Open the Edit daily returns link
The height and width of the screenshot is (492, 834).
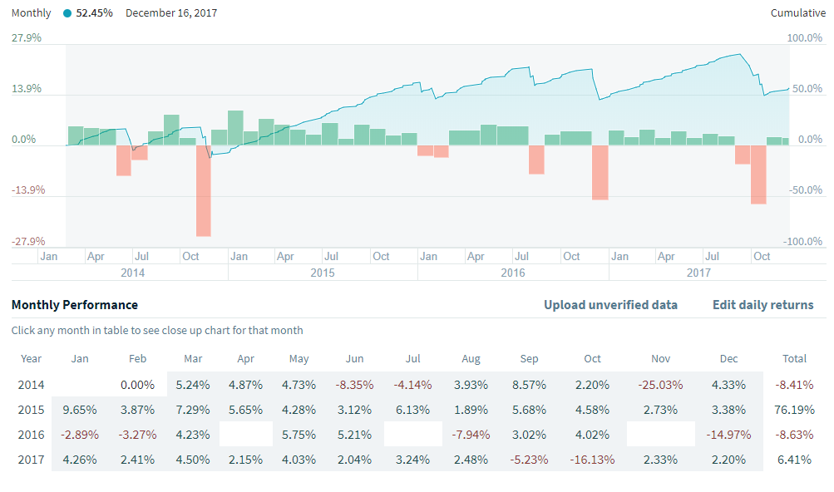click(x=762, y=305)
